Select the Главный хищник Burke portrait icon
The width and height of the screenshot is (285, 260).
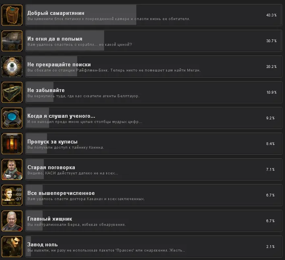pos(12,221)
